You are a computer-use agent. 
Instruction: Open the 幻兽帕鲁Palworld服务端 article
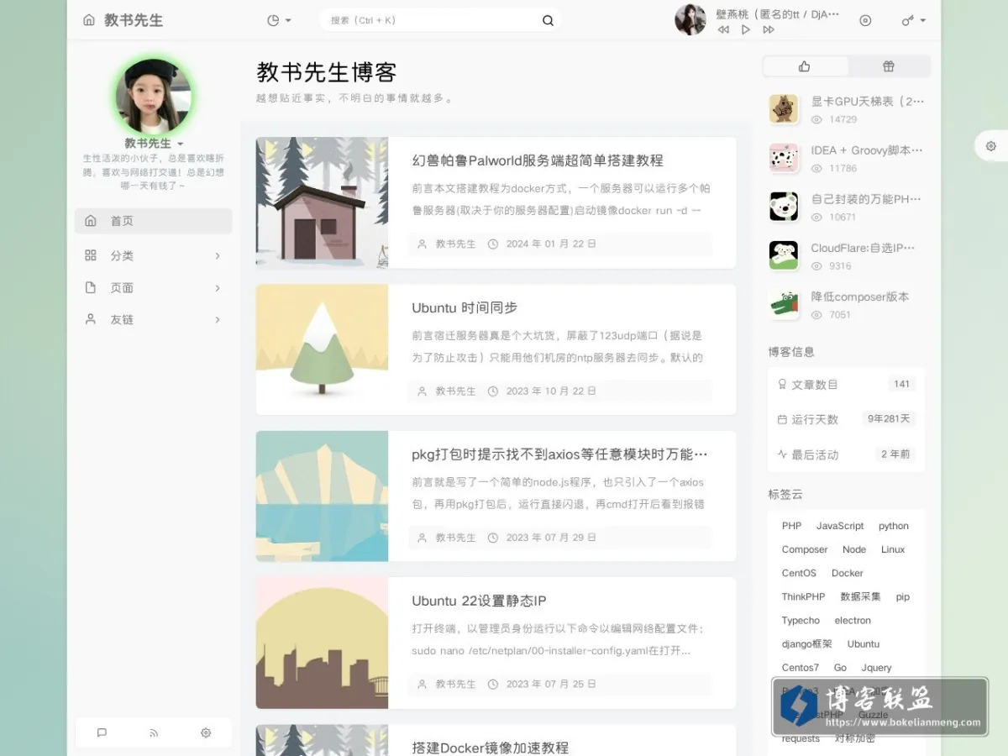click(538, 160)
